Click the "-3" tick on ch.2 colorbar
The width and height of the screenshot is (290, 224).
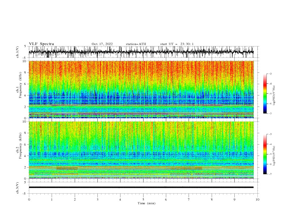(x=270, y=134)
